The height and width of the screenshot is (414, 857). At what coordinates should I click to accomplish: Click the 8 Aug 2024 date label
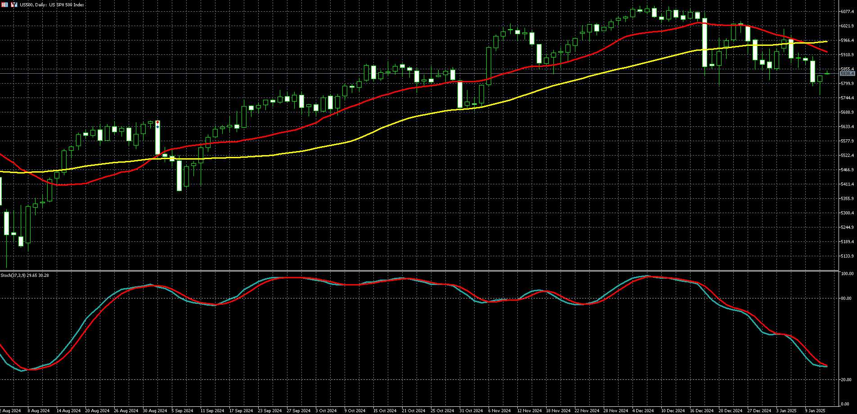point(39,411)
